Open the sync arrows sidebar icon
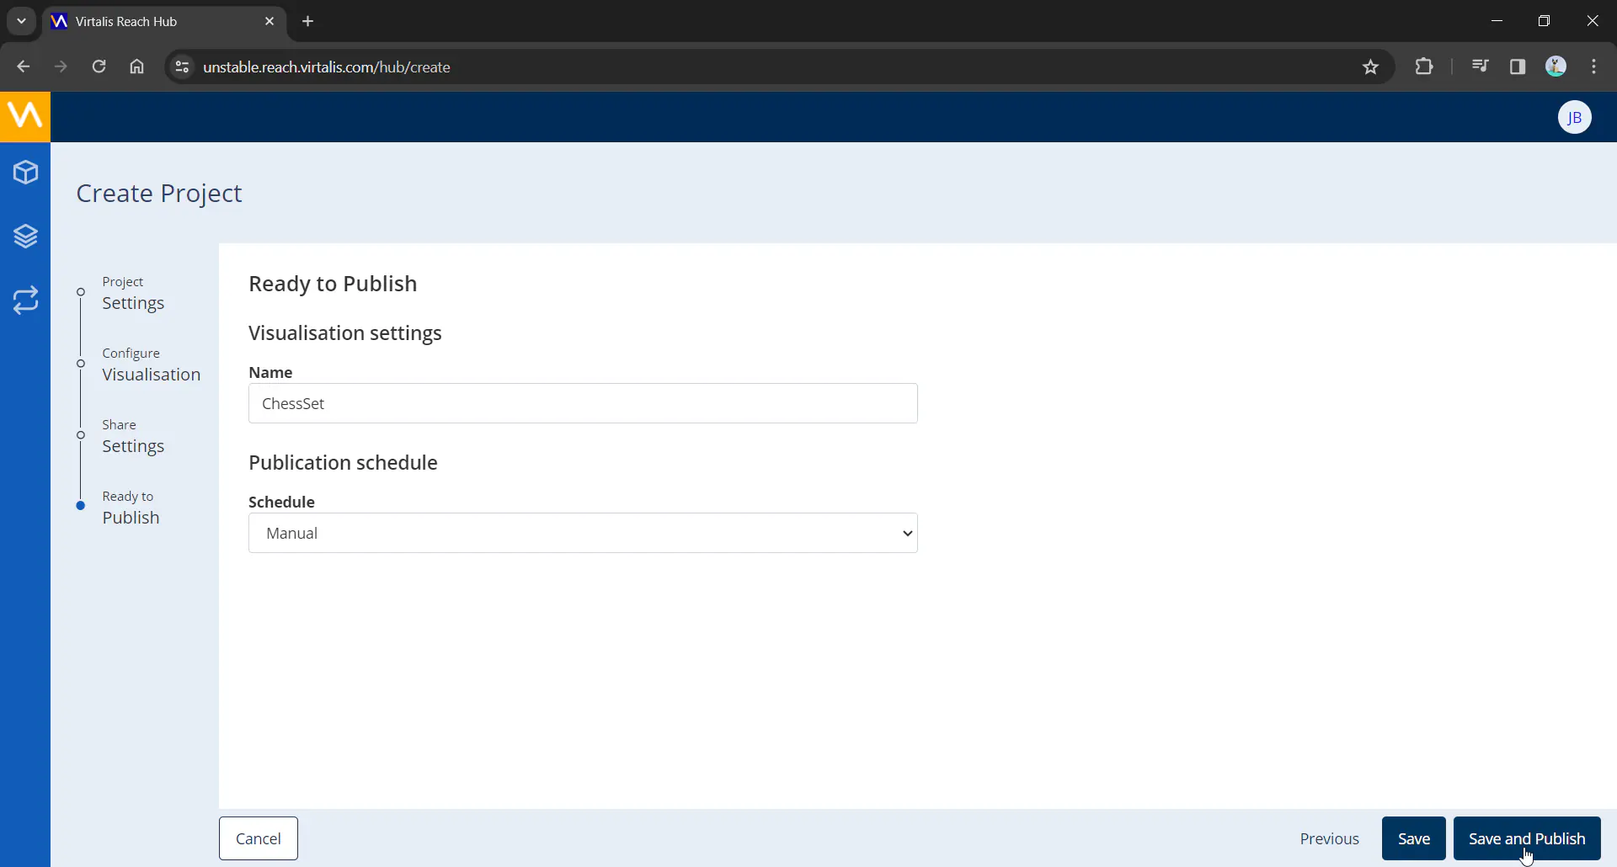Viewport: 1617px width, 867px height. [x=25, y=301]
